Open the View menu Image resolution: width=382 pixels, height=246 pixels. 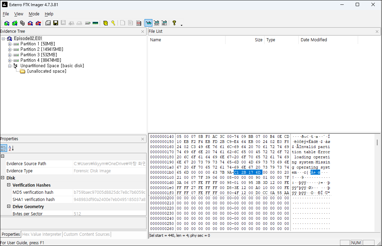[x=19, y=14]
